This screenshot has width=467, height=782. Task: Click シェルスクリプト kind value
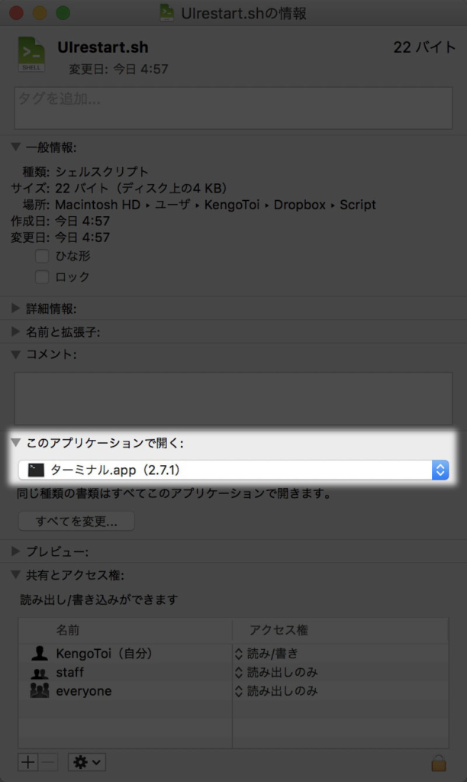tap(101, 172)
